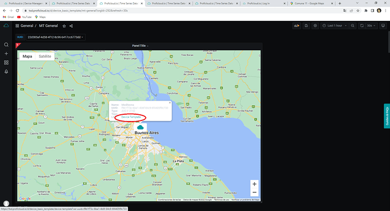The height and width of the screenshot is (211, 390).
Task: Click the red panel error indicator
Action: (x=18, y=45)
